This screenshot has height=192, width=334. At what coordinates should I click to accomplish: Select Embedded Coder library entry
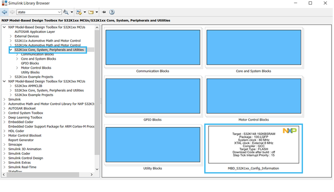pyautogui.click(x=21, y=122)
